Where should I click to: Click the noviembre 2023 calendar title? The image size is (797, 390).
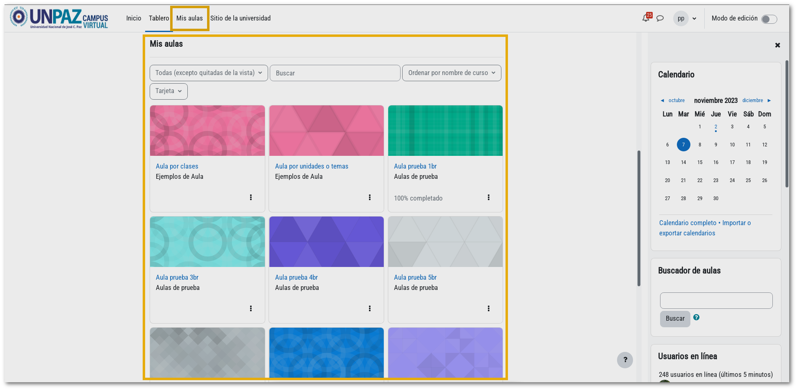(715, 100)
